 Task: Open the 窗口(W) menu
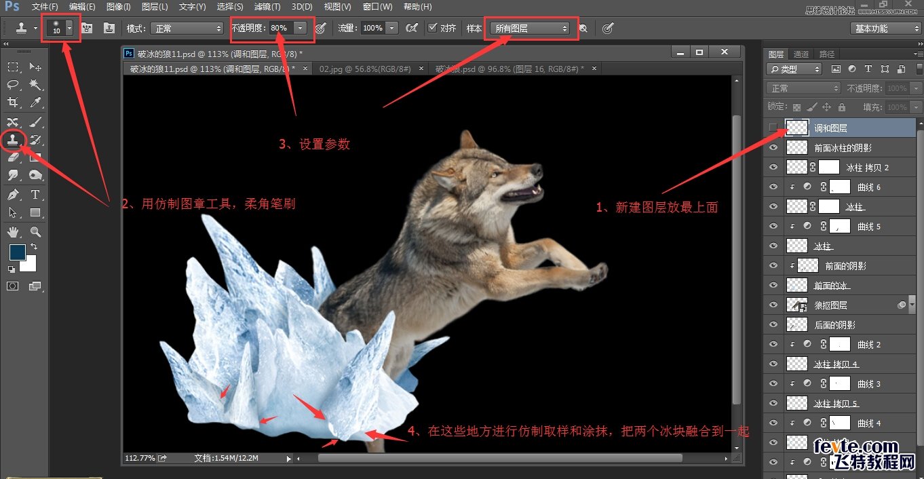(377, 7)
